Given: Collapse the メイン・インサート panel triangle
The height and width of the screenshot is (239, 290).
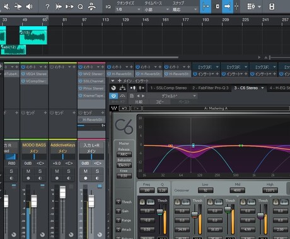Looking at the screenshot, I should tap(113, 81).
